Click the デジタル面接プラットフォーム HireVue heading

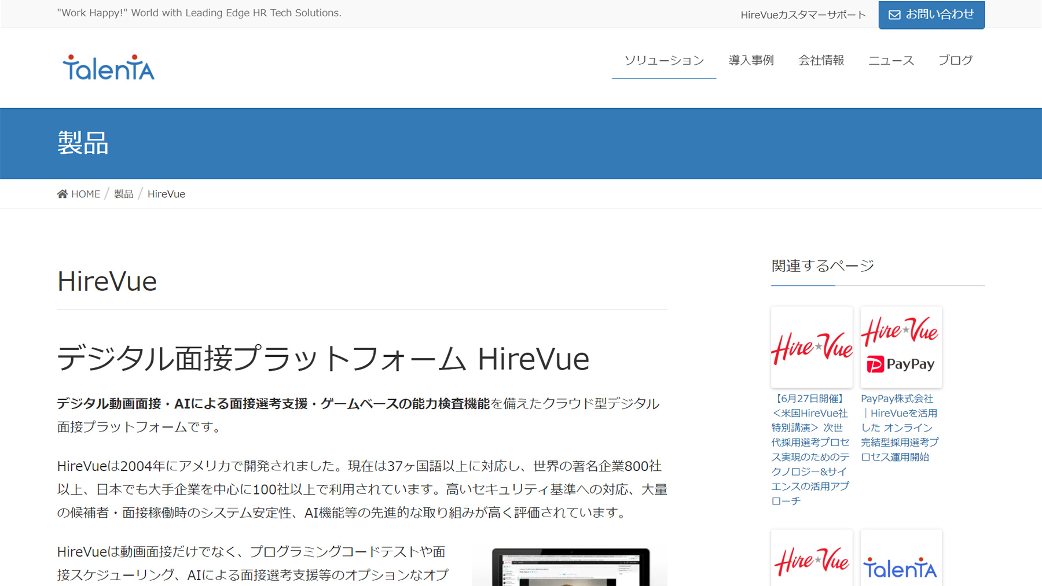(x=323, y=359)
